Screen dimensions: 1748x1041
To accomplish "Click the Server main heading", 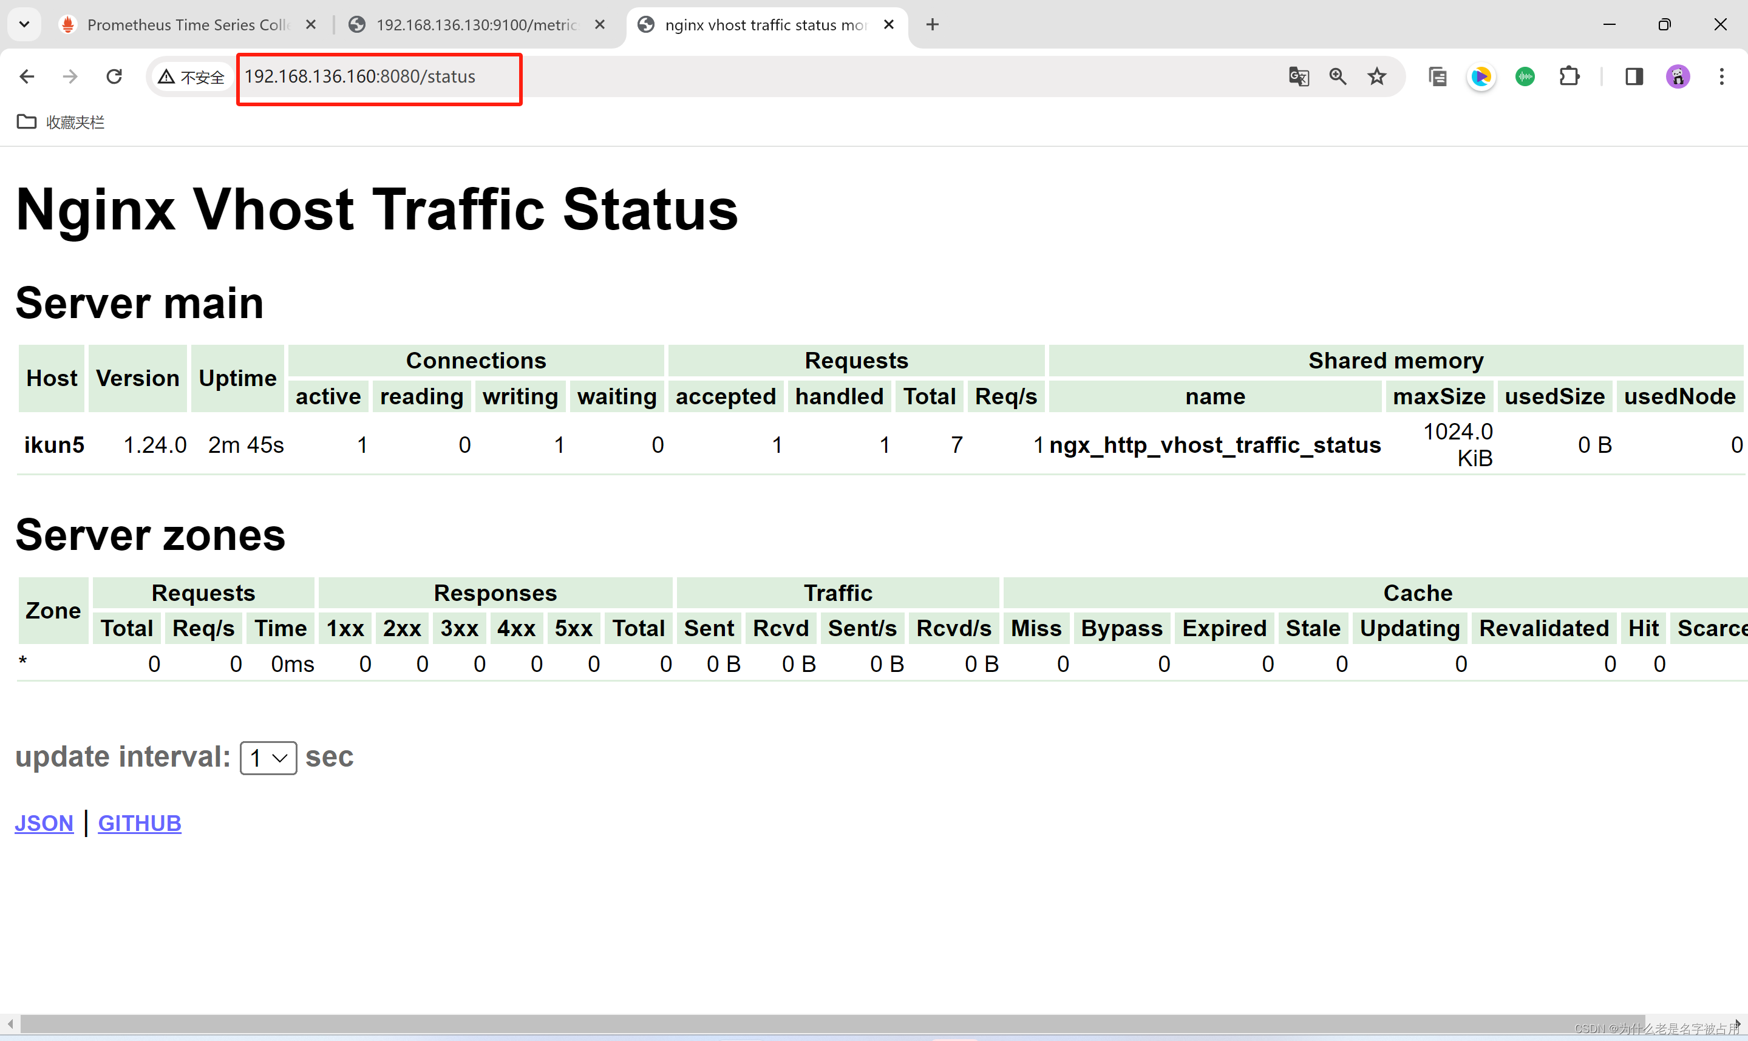I will pos(140,303).
